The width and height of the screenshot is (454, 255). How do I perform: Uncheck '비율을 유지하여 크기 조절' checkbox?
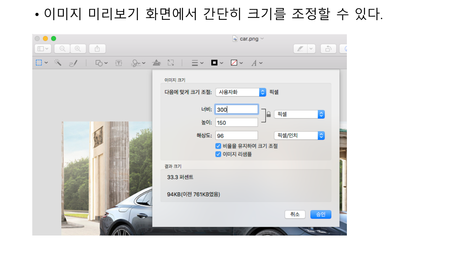pos(218,146)
